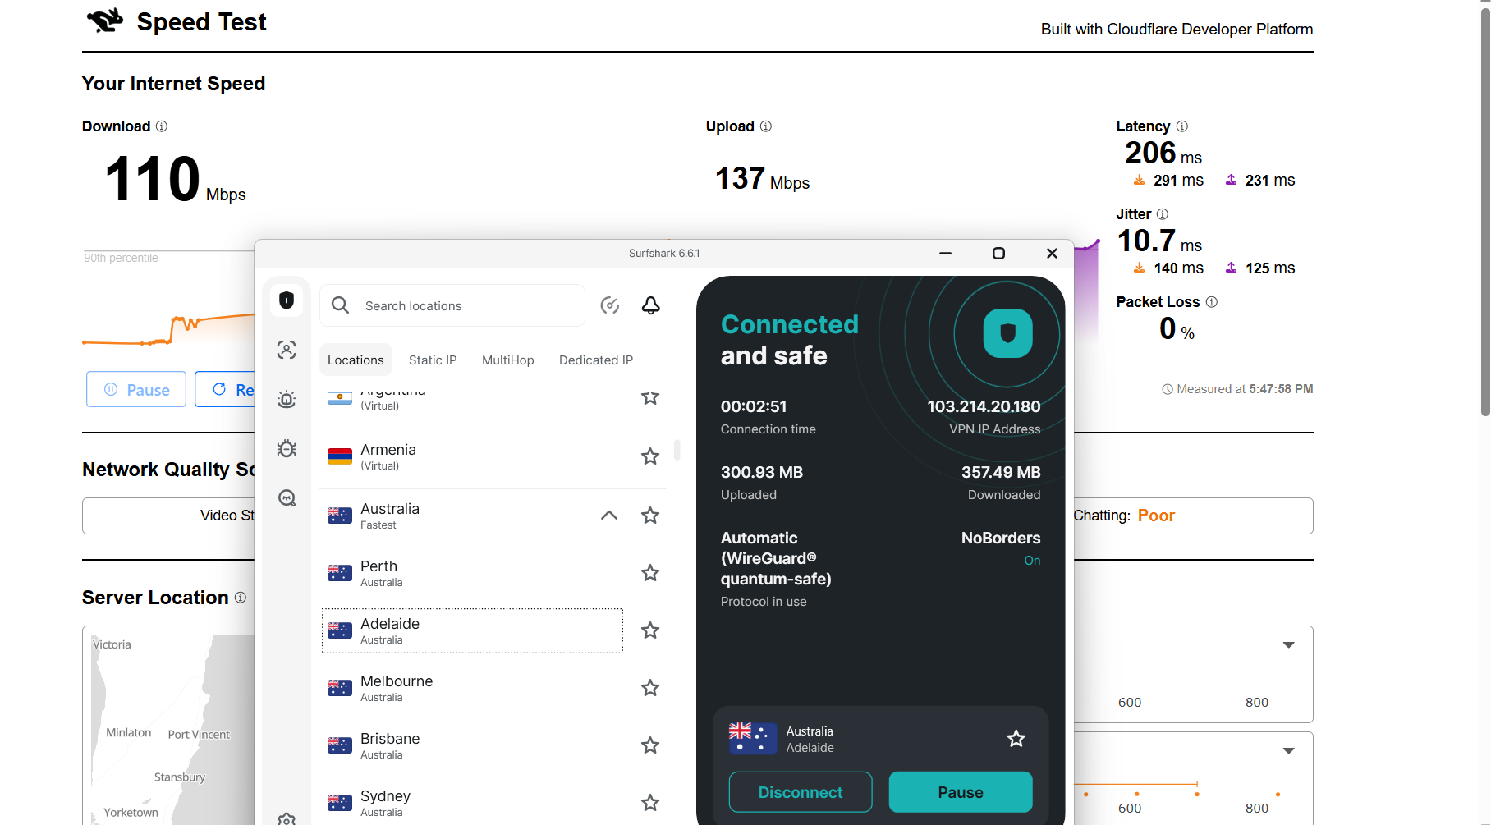Viewport: 1491px width, 825px height.
Task: Switch to the Static IP tab
Action: tap(433, 360)
